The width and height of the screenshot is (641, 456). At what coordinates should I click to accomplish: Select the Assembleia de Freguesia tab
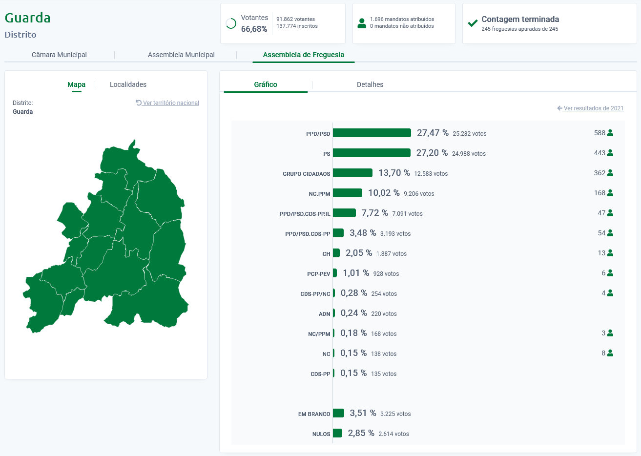coord(303,55)
